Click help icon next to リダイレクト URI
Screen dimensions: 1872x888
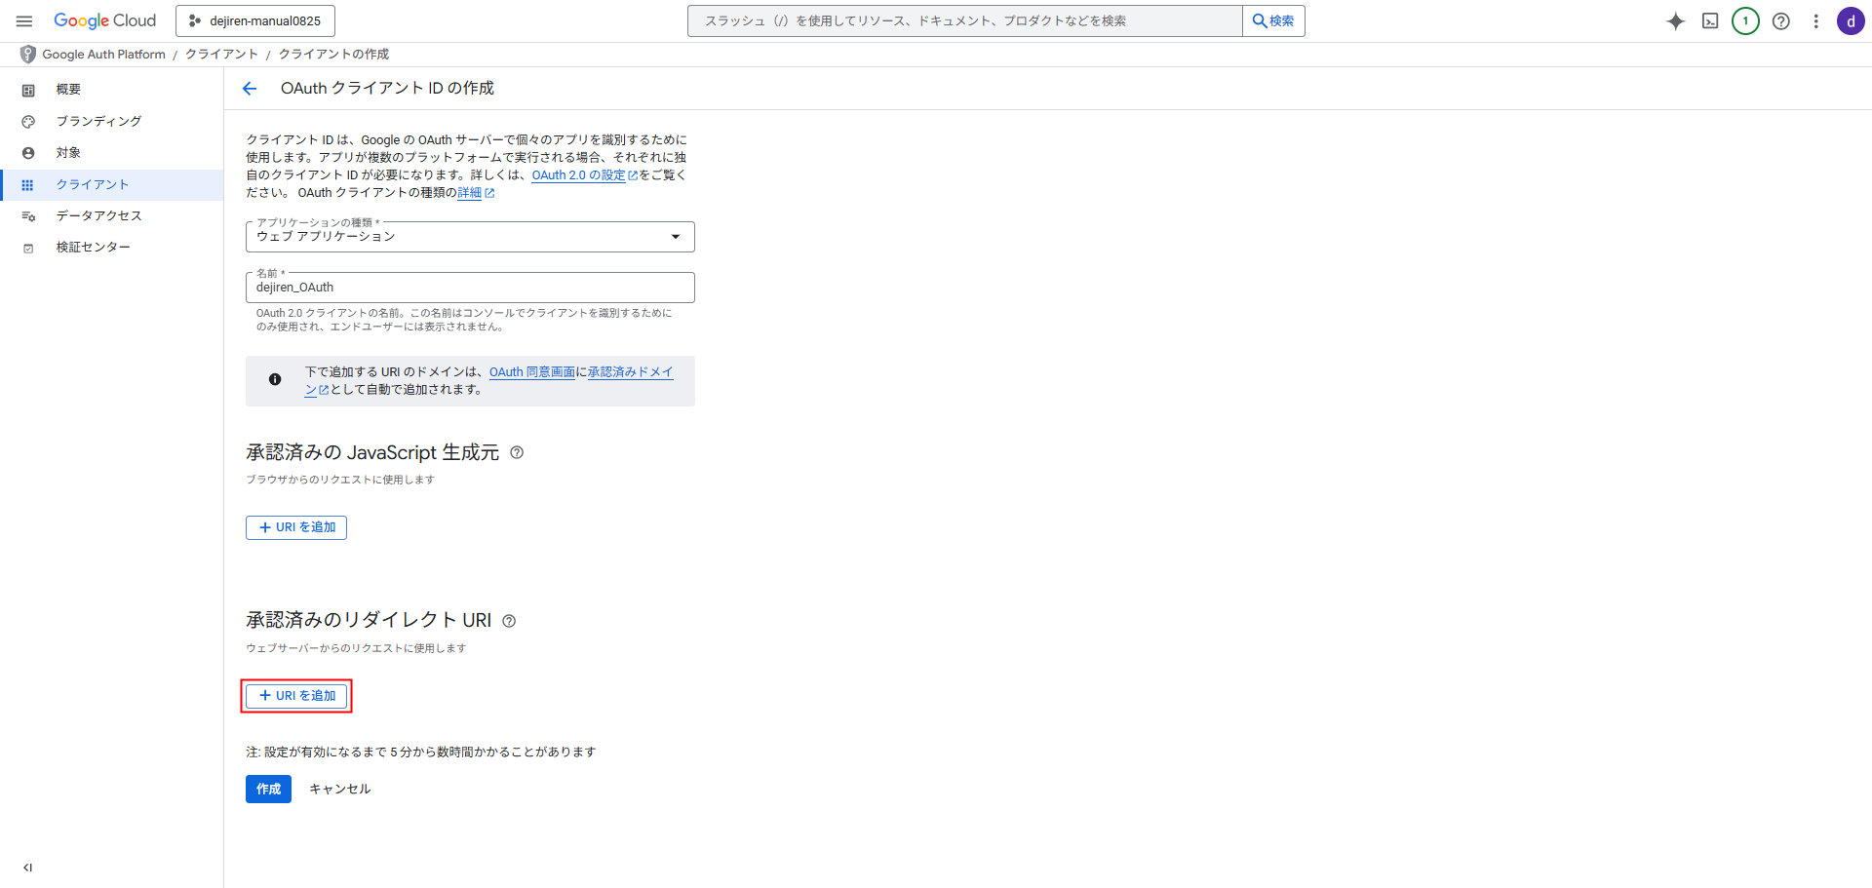point(509,621)
